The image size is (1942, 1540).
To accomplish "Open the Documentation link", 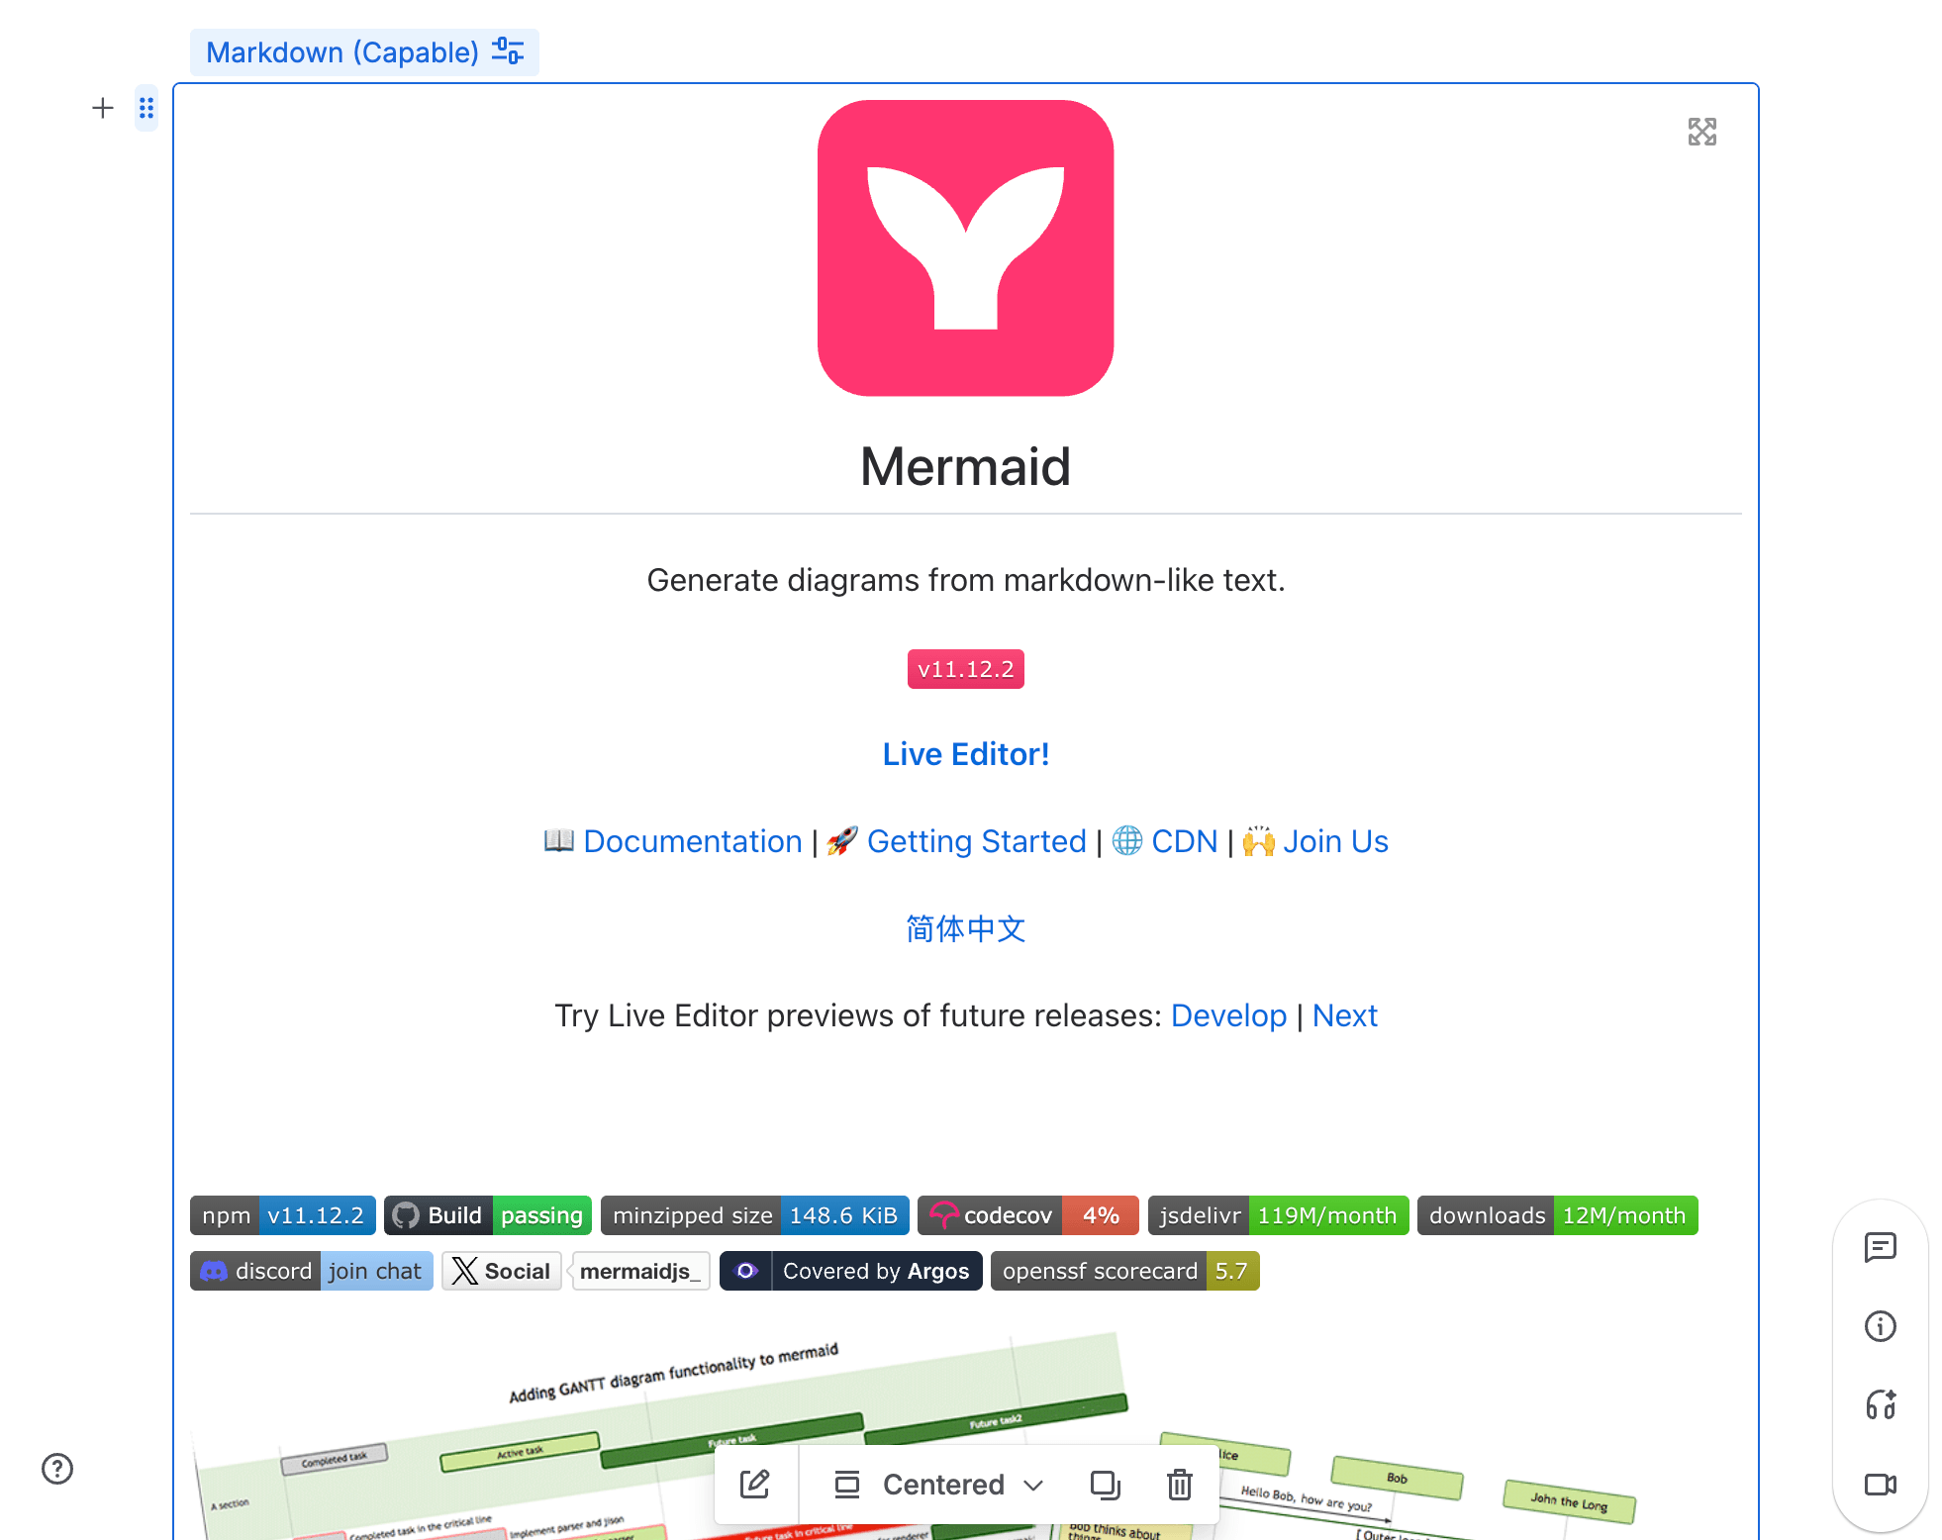I will 692,841.
